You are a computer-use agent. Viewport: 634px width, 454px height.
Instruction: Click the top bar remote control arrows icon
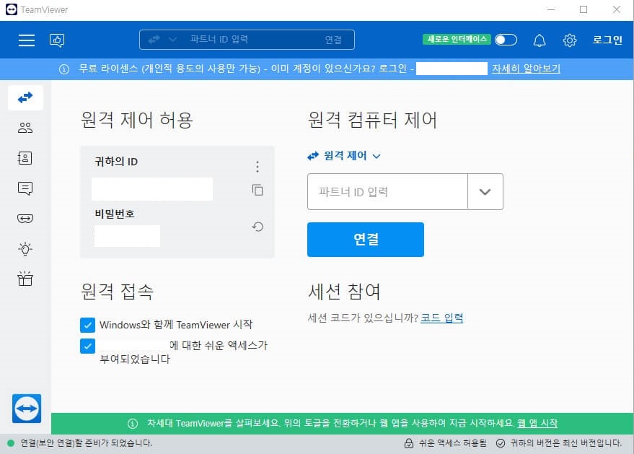click(x=154, y=39)
